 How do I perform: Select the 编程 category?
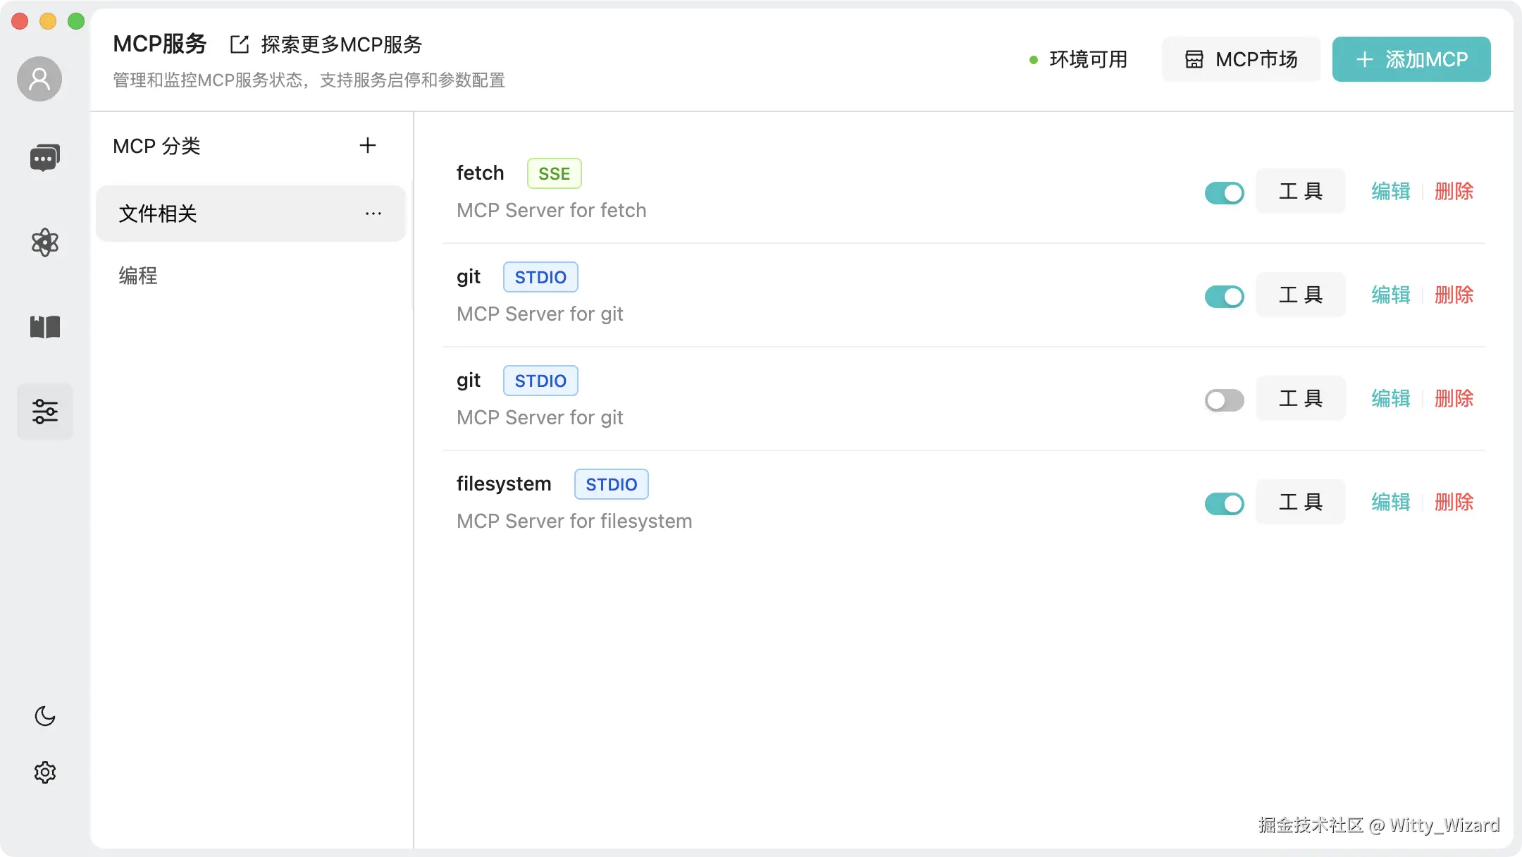138,276
